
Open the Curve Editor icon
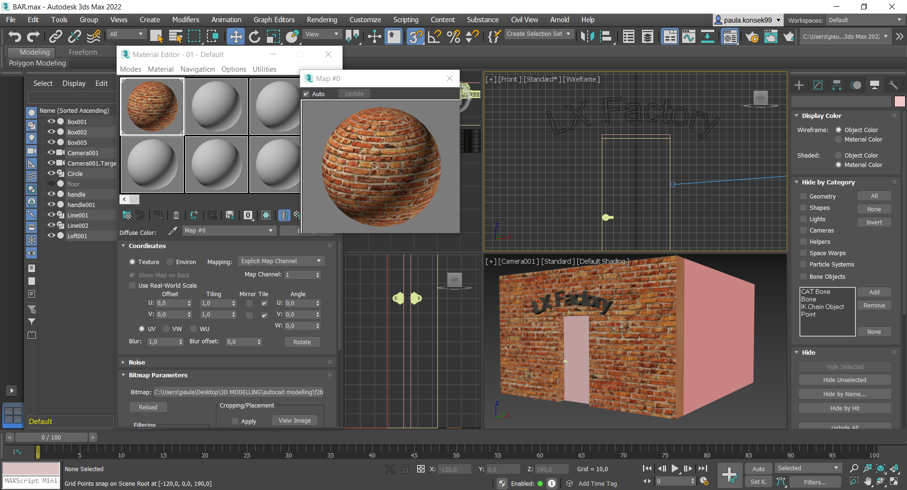tap(688, 36)
